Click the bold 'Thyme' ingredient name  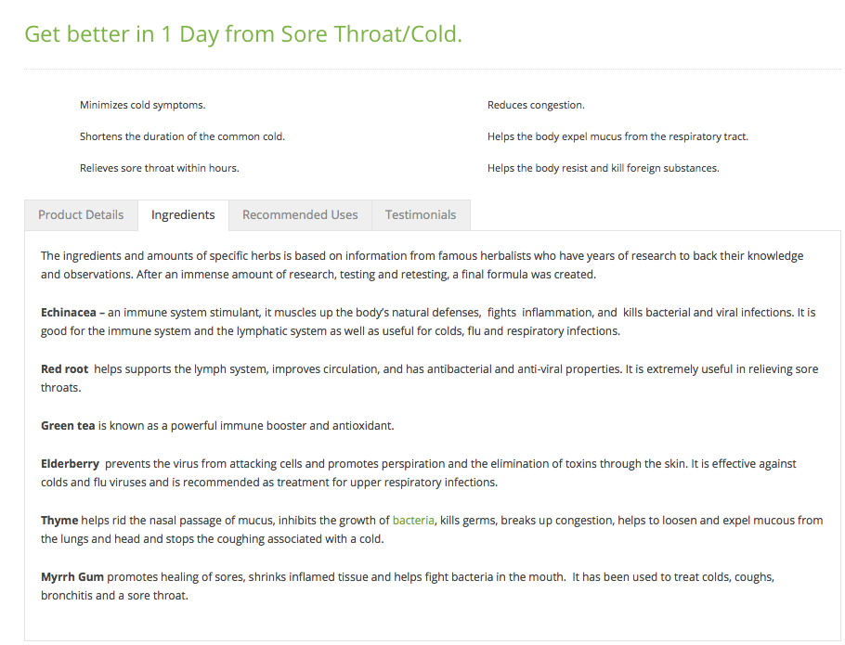click(x=59, y=521)
